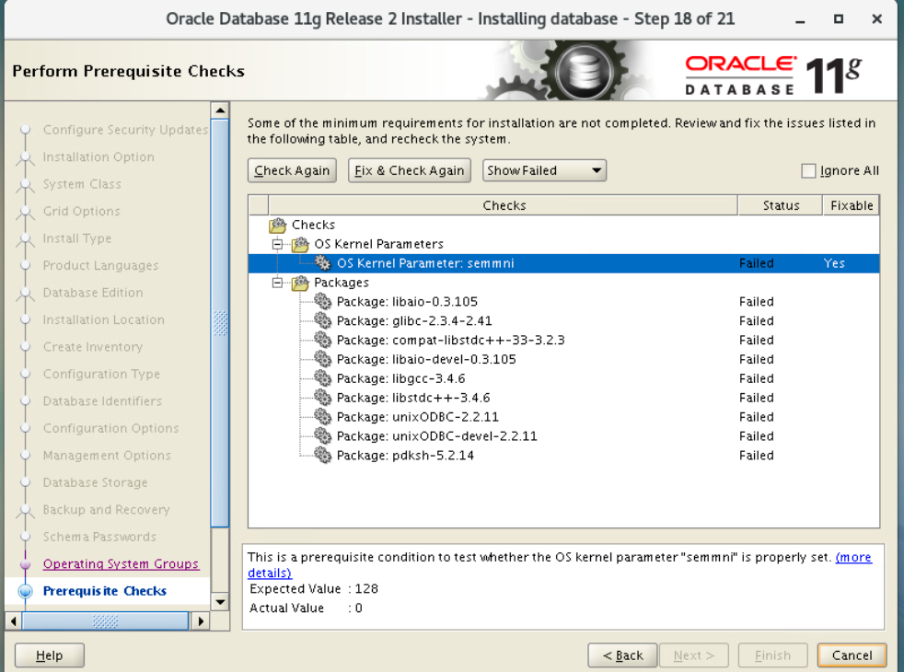904x672 pixels.
Task: Click the Actual Value : 0 text
Action: [306, 608]
